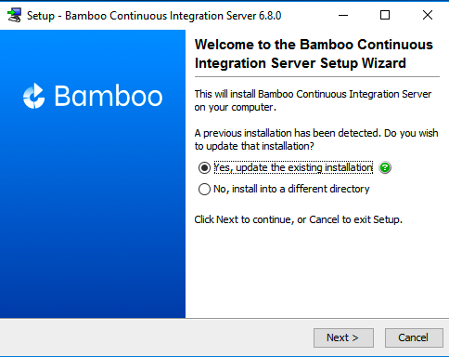Maximize the setup wizard window
The image size is (449, 357).
click(x=385, y=15)
